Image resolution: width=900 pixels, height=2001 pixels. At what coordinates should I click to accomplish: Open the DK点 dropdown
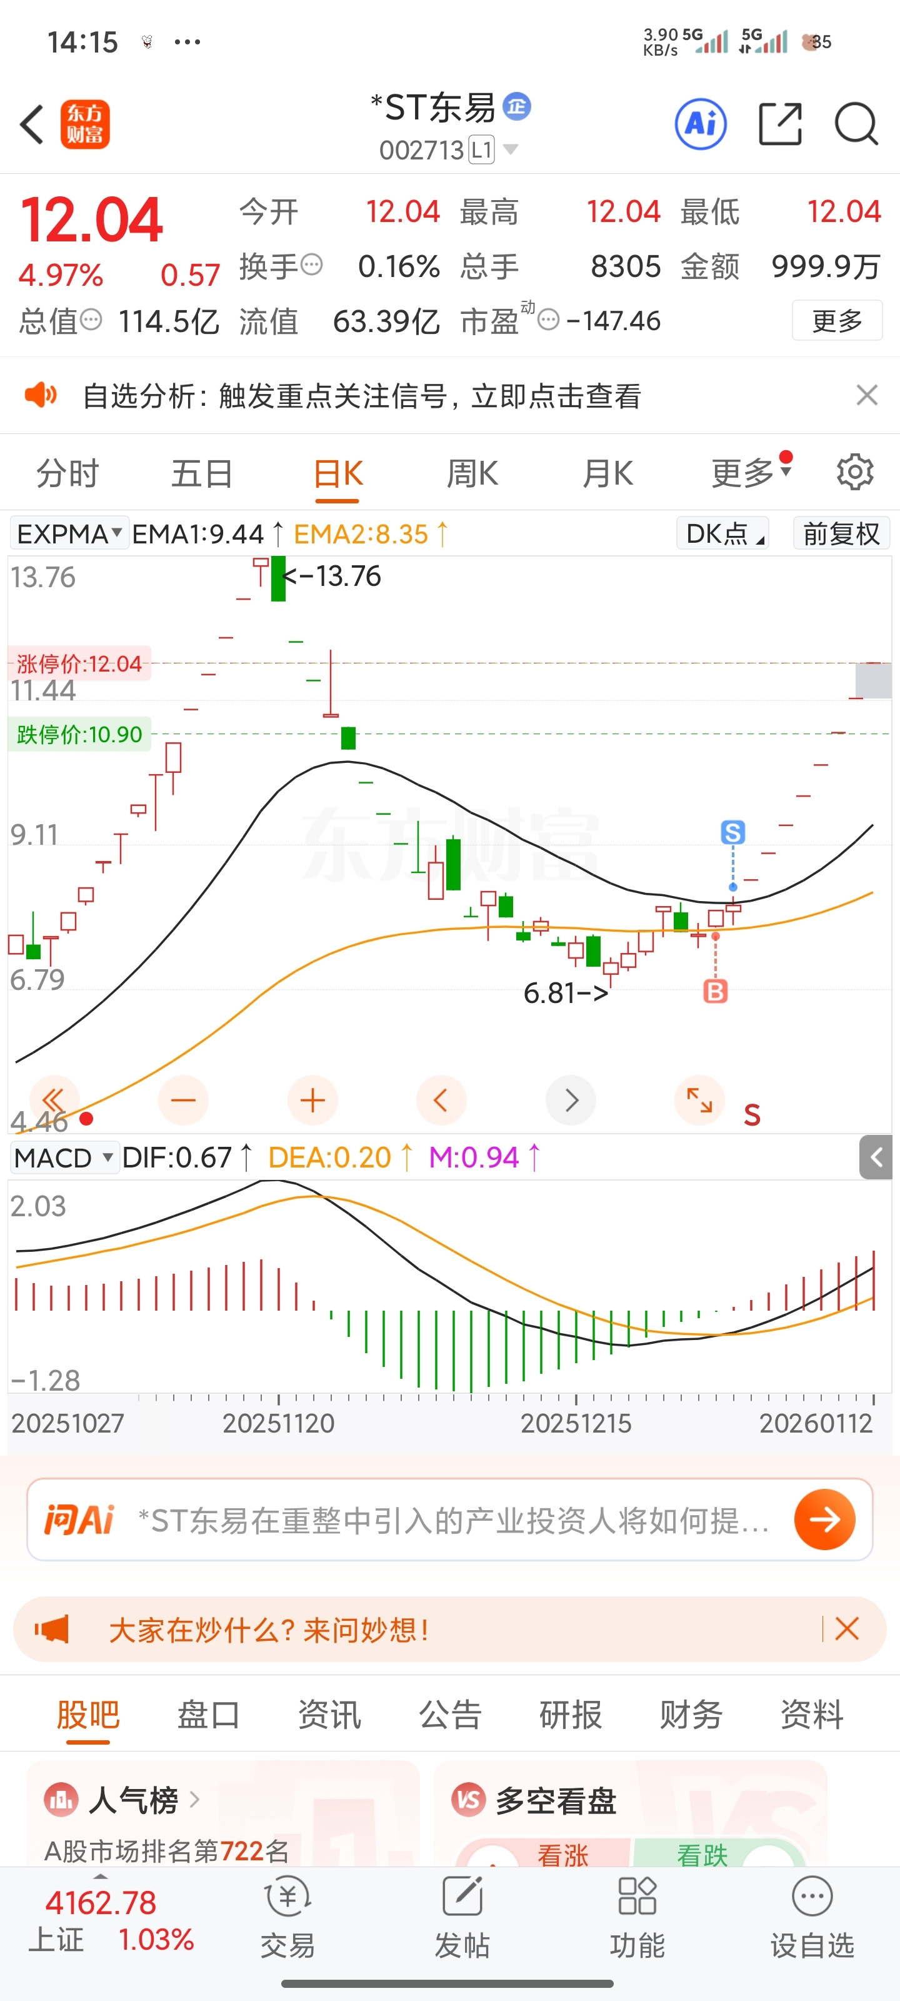tap(723, 533)
